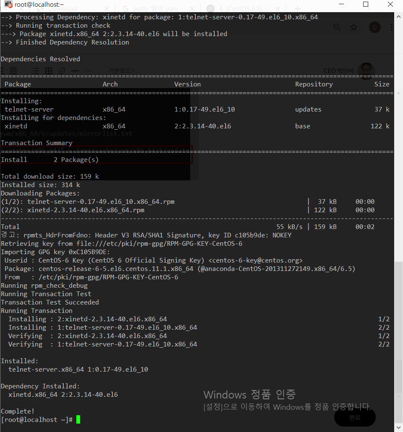Click the green terminal cursor at prompt

pos(78,419)
